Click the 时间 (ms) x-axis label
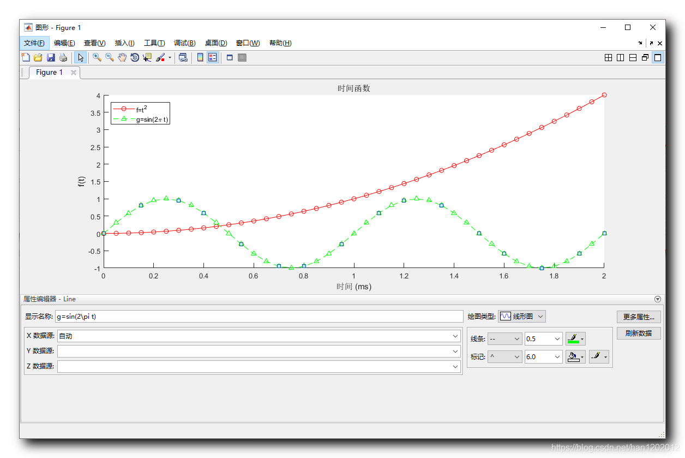 tap(354, 287)
